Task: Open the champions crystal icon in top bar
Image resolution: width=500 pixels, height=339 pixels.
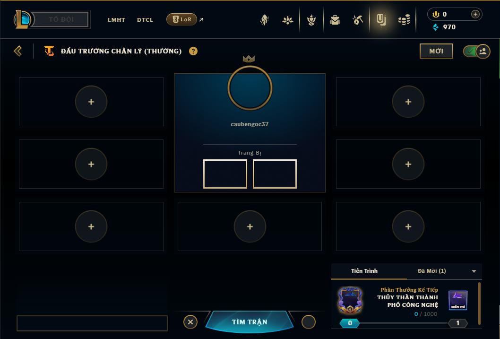Action: (x=264, y=20)
